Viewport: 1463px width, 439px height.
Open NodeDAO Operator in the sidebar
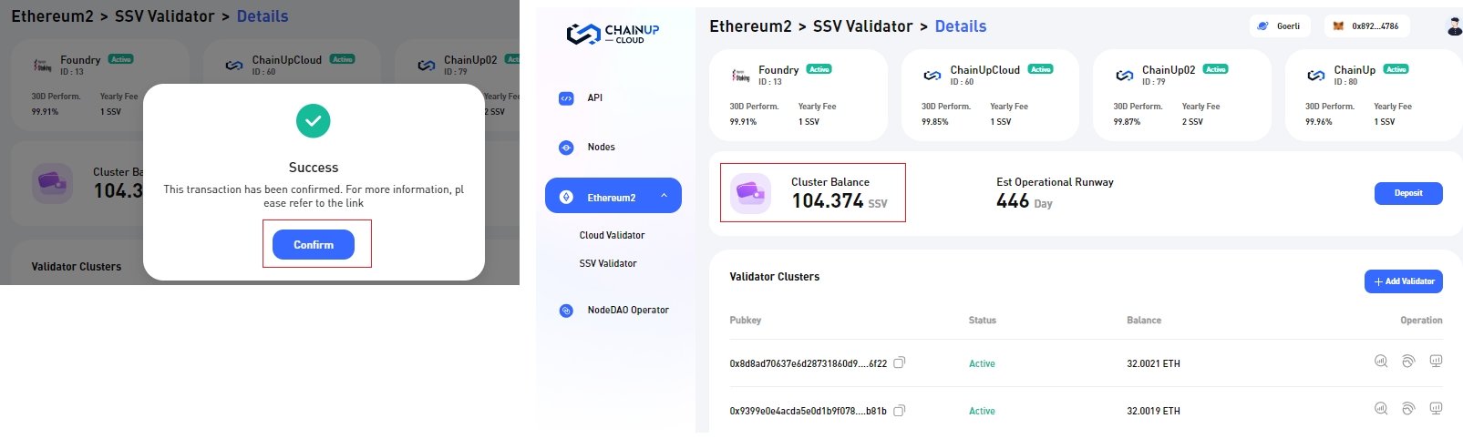pyautogui.click(x=627, y=310)
